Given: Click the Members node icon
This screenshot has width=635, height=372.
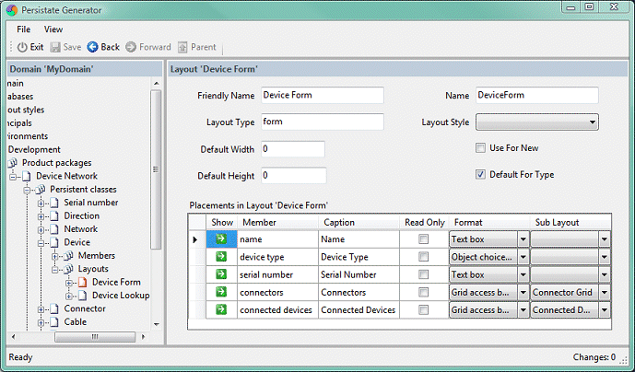Looking at the screenshot, I should (69, 256).
